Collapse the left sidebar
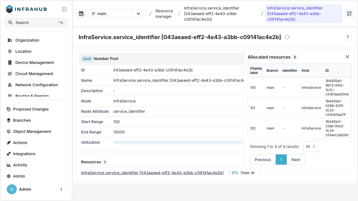 tap(64, 9)
